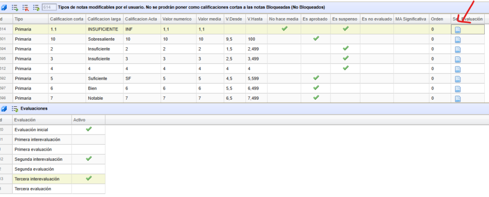The width and height of the screenshot is (489, 197).
Task: Click the add row icon in top toolbar
Action: [15, 8]
